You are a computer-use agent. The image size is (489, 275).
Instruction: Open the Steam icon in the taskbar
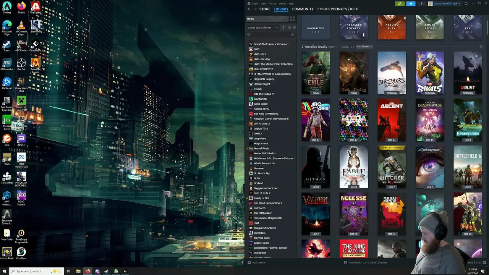coord(106,271)
